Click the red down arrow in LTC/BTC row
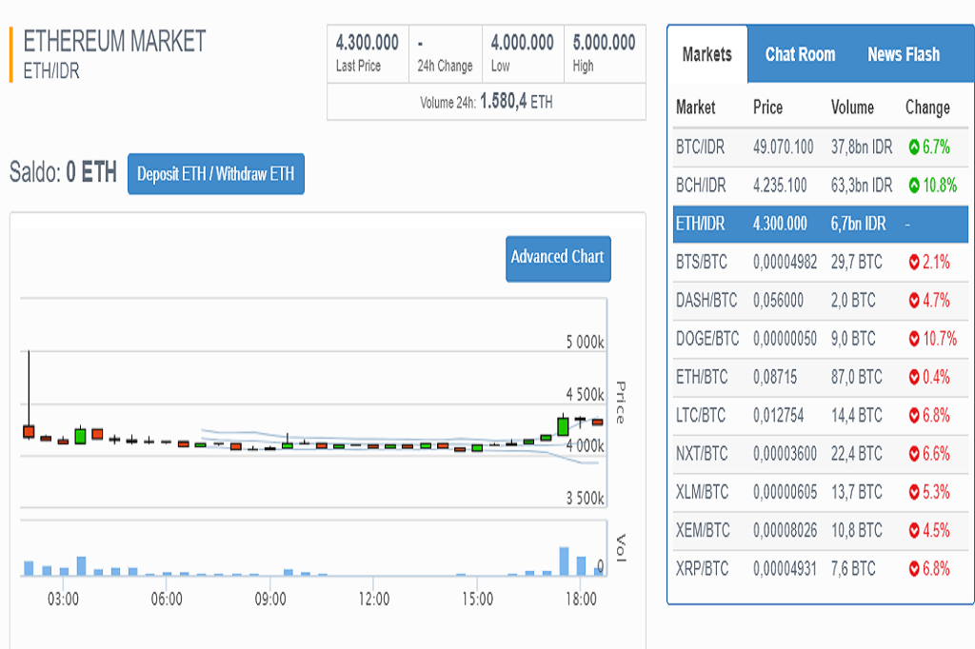Screen dimensions: 975x649 (x=914, y=415)
